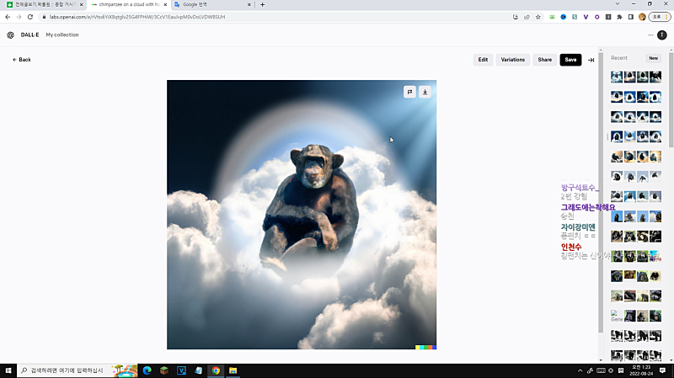674x378 pixels.
Task: Open the three-dot more options menu
Action: pyautogui.click(x=650, y=35)
